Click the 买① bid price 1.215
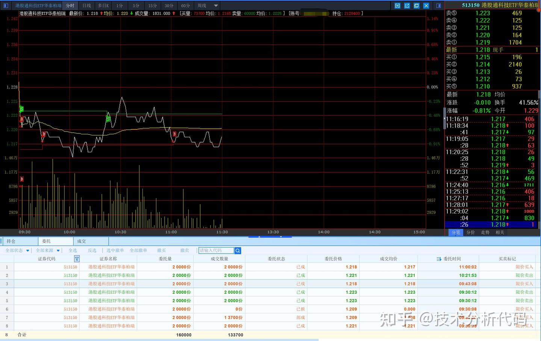The image size is (541, 341). click(483, 57)
